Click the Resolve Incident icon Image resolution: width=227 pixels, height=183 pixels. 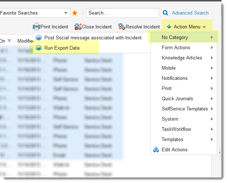[x=122, y=27]
